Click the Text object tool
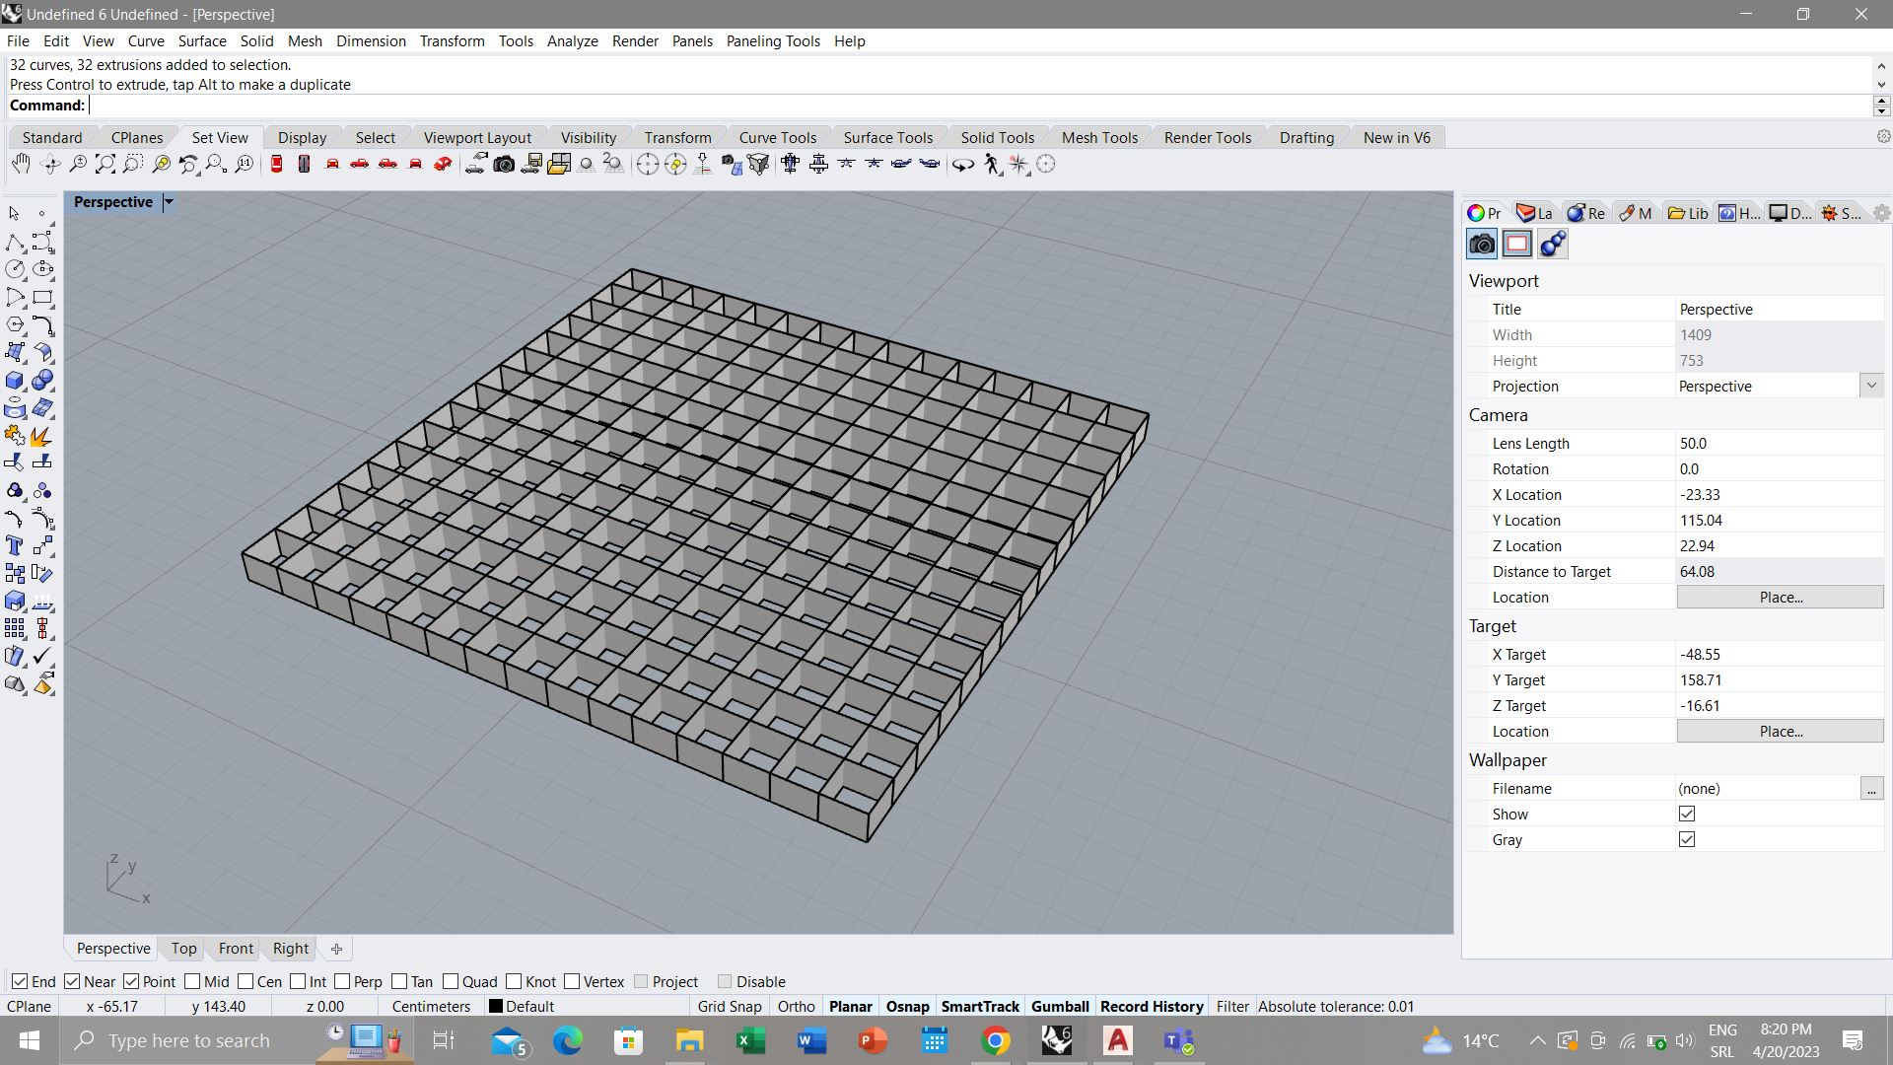Screen dimensions: 1893x1065 pos(15,545)
